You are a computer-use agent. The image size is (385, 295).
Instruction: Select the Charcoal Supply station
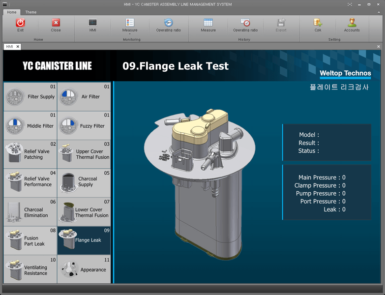click(x=84, y=182)
